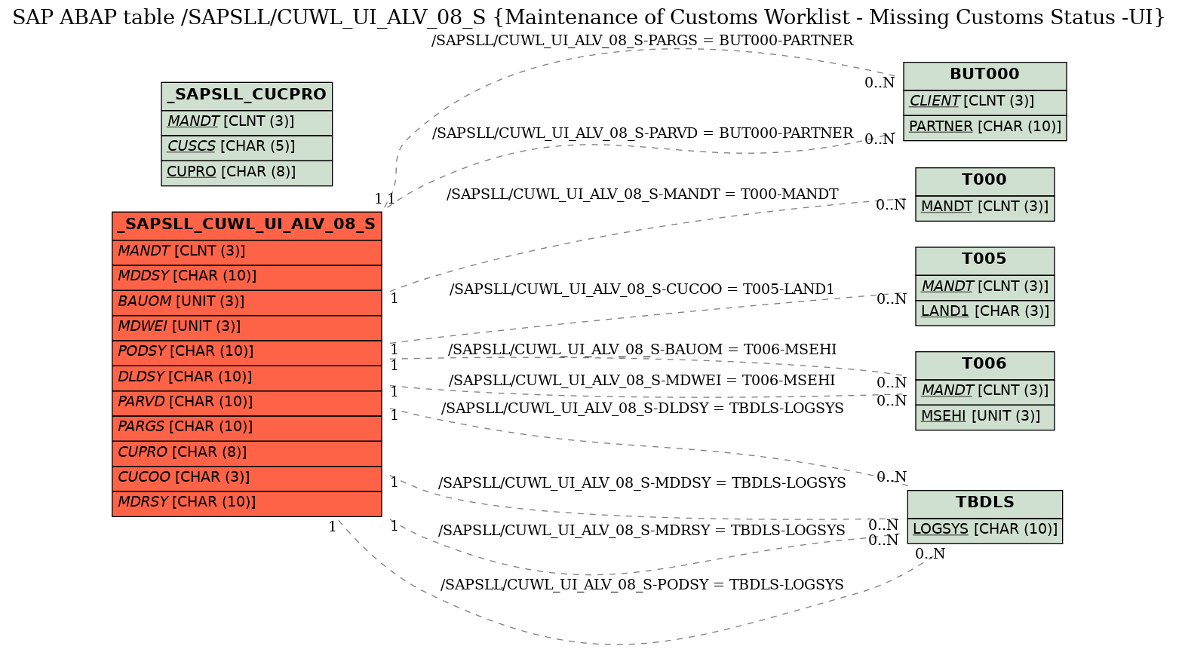Select DLDSY row in the red table

coord(247,378)
